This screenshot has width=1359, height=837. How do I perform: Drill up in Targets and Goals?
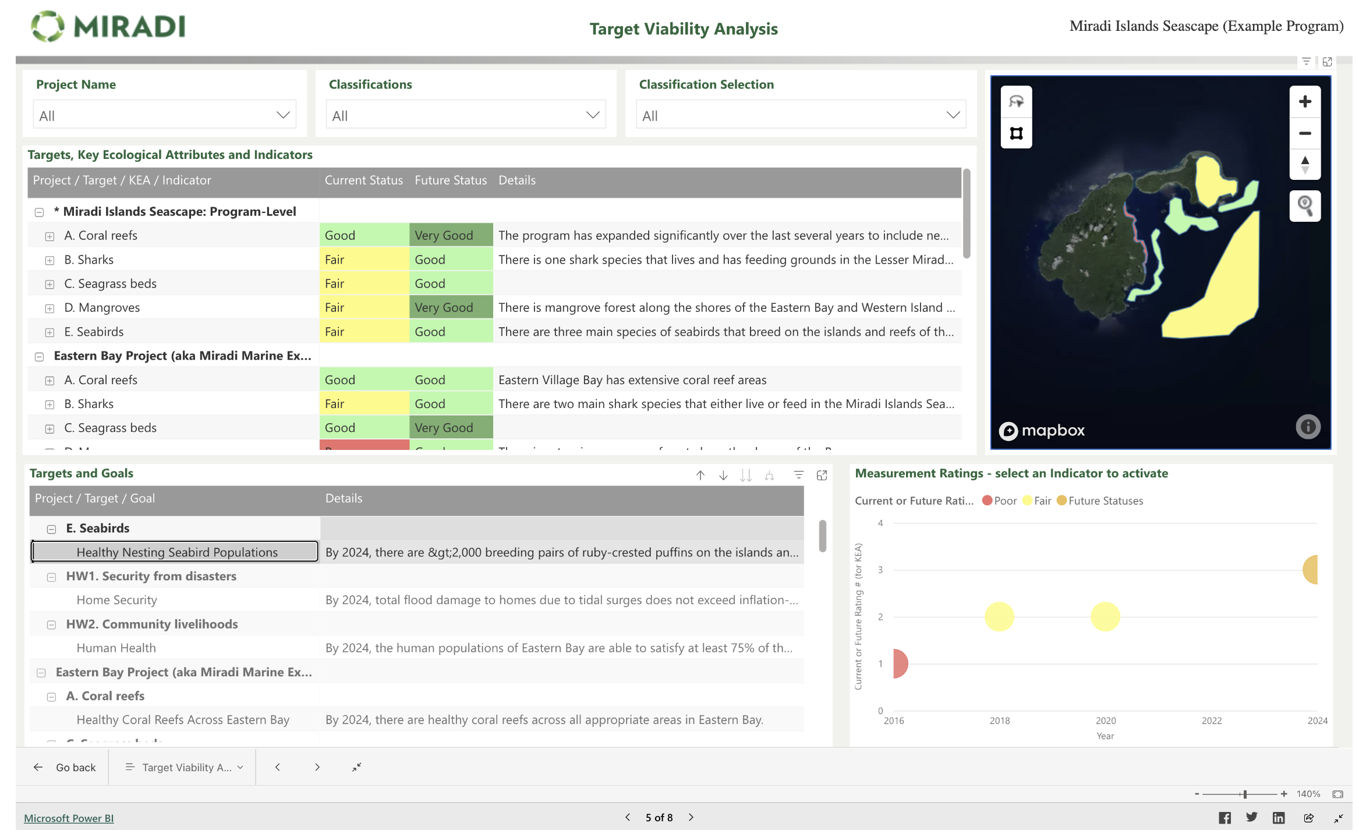[700, 476]
